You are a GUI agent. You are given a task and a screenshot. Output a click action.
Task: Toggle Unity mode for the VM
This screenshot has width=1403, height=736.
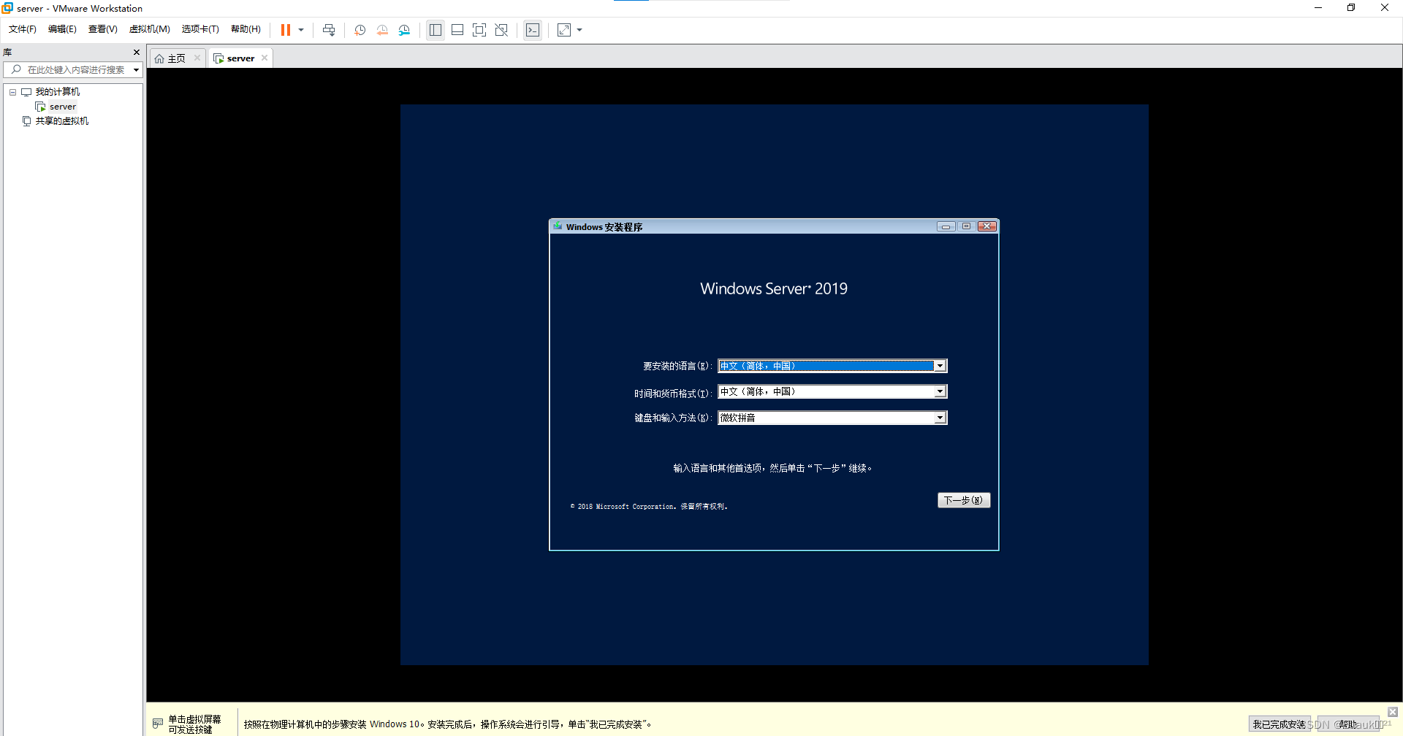[501, 30]
